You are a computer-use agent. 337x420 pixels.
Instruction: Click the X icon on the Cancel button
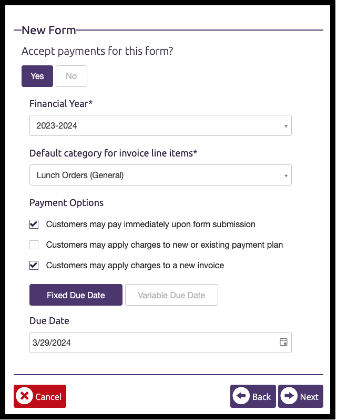point(24,396)
